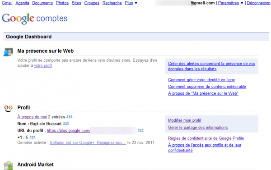Open the Plus dropdown arrow
This screenshot has height=170, width=271.
[136, 3]
